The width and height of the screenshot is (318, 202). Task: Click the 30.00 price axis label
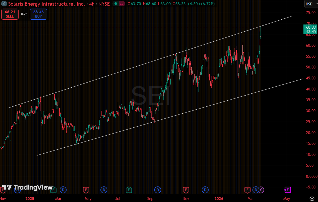coord(311,111)
